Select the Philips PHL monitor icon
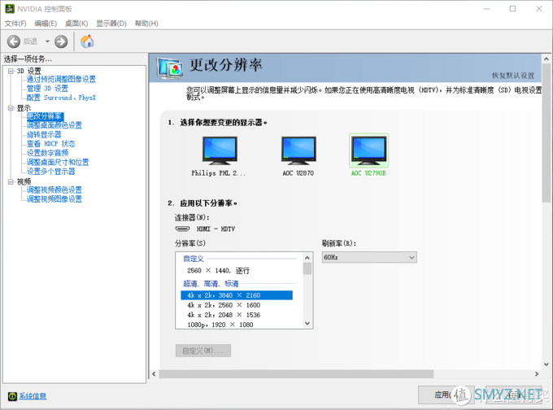This screenshot has width=553, height=410. coord(220,150)
